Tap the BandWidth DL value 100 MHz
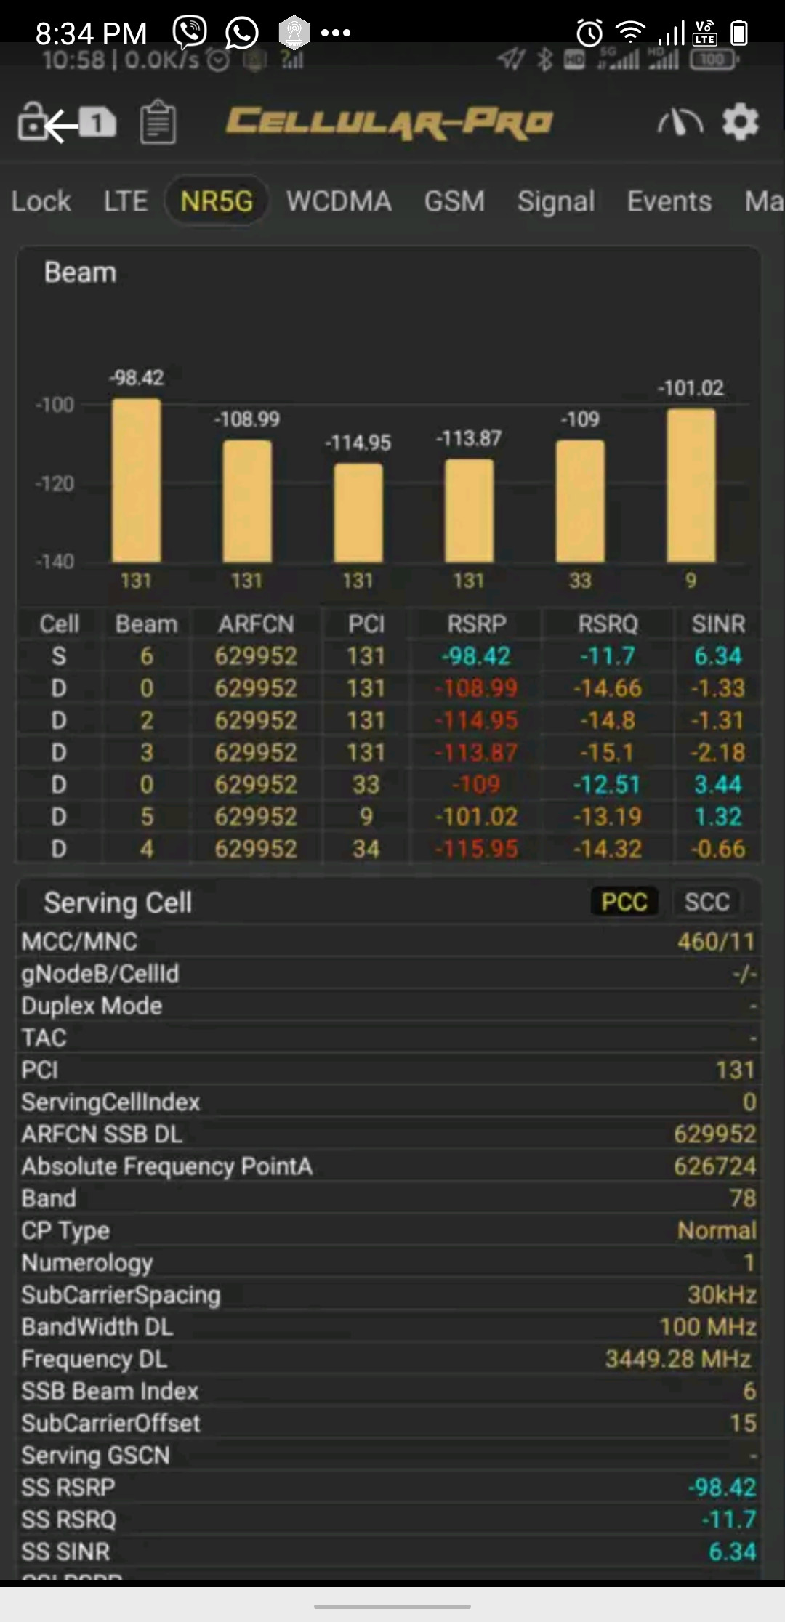Viewport: 785px width, 1622px height. [708, 1327]
